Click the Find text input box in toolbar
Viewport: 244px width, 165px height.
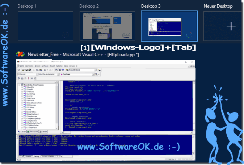tap(81, 70)
